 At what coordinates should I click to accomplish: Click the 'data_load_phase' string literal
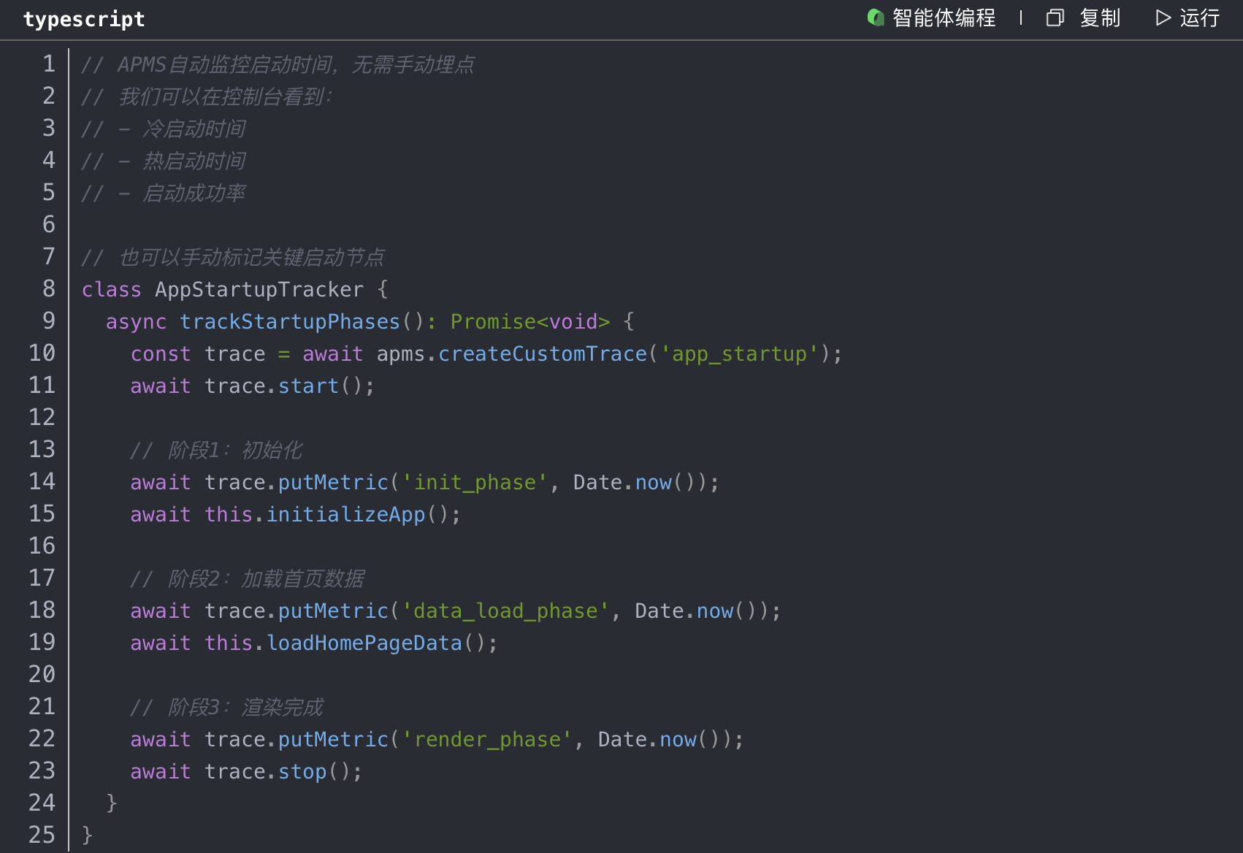pos(505,611)
